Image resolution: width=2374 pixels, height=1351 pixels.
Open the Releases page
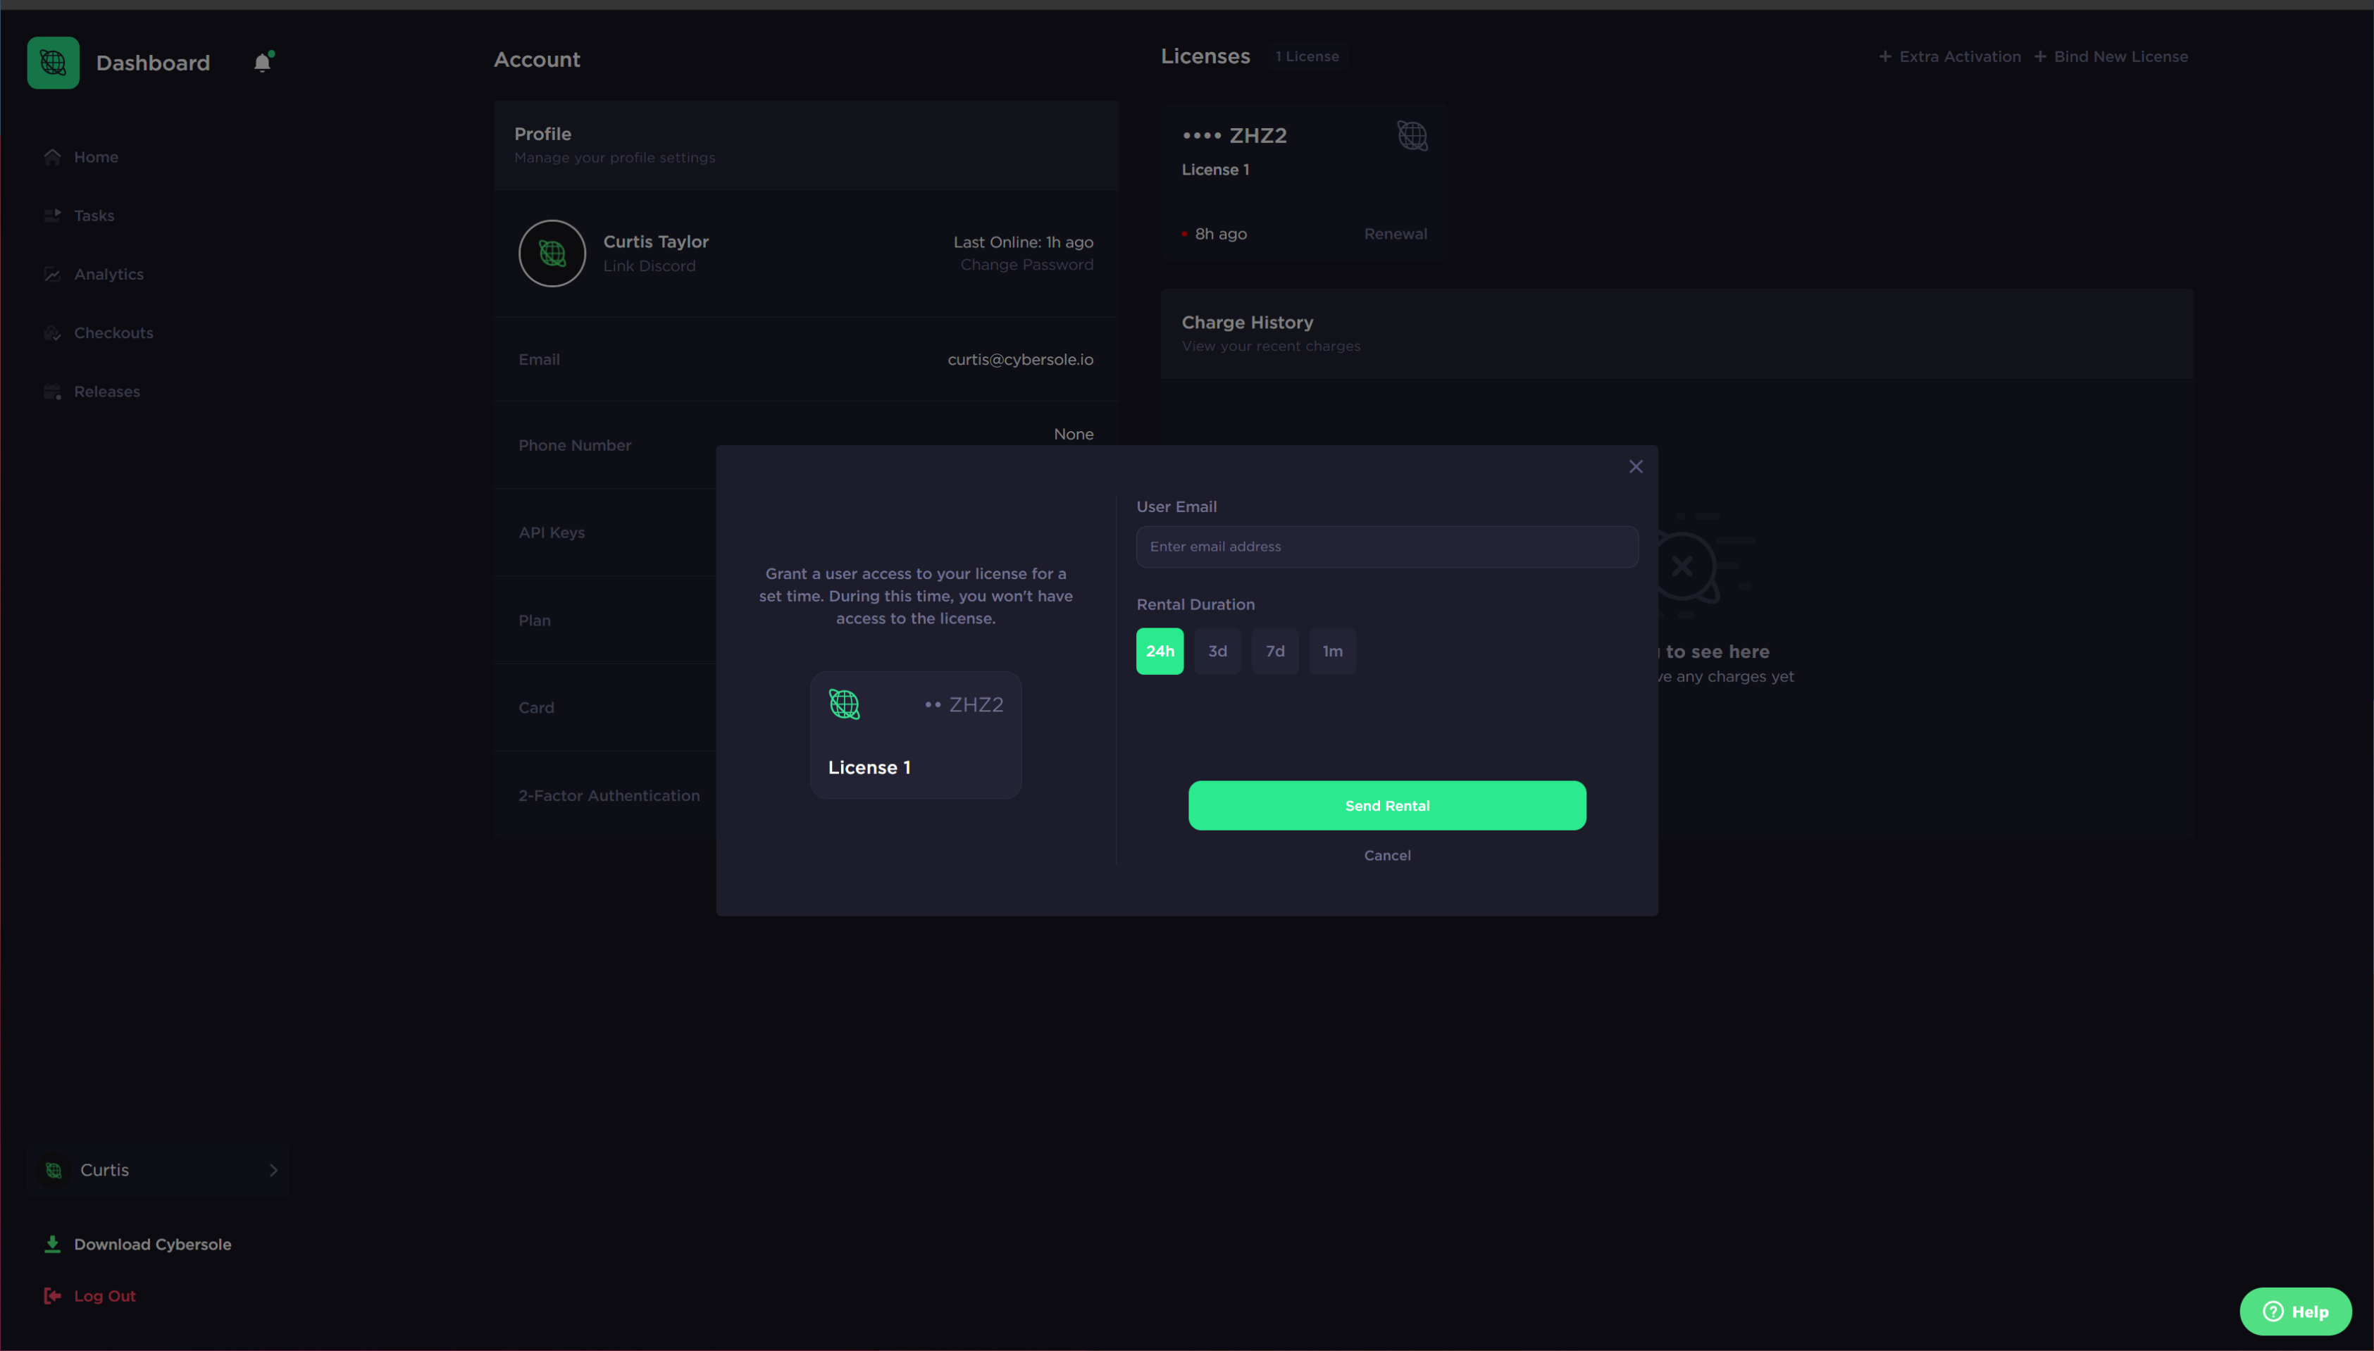pos(106,392)
